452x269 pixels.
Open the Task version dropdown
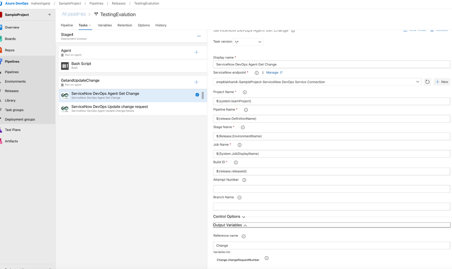(248, 42)
